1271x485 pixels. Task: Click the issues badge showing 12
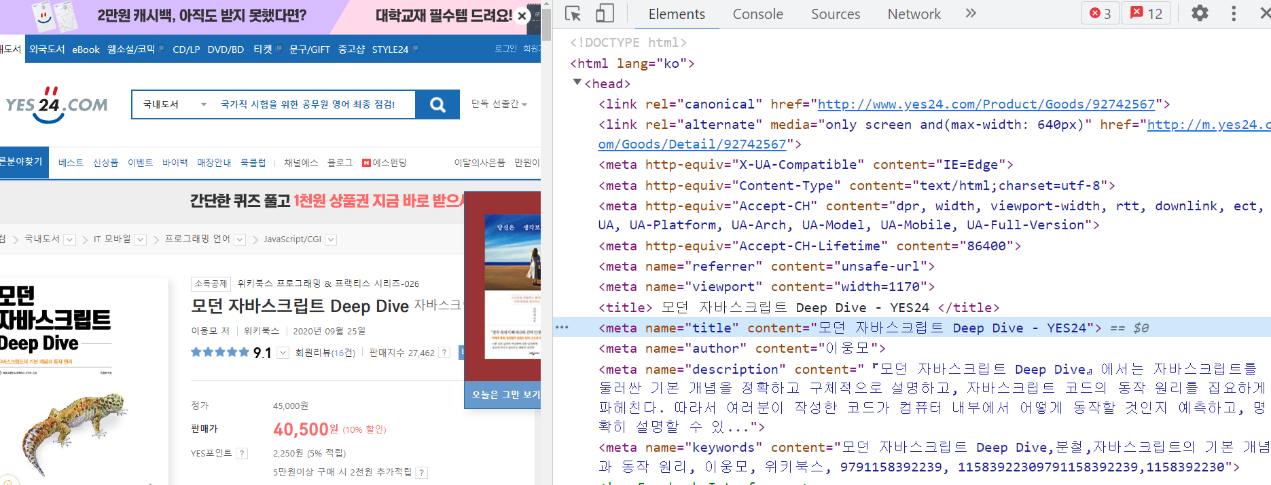tap(1147, 14)
